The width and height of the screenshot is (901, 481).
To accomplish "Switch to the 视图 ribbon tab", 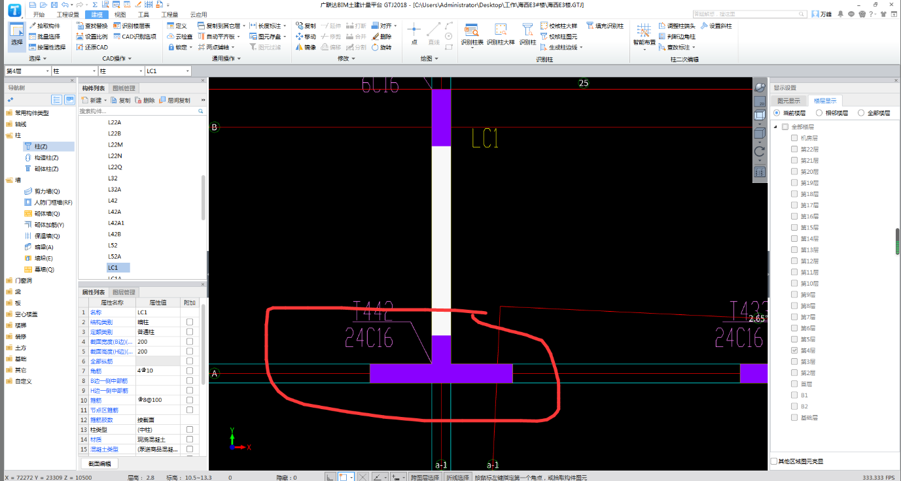I will [120, 14].
